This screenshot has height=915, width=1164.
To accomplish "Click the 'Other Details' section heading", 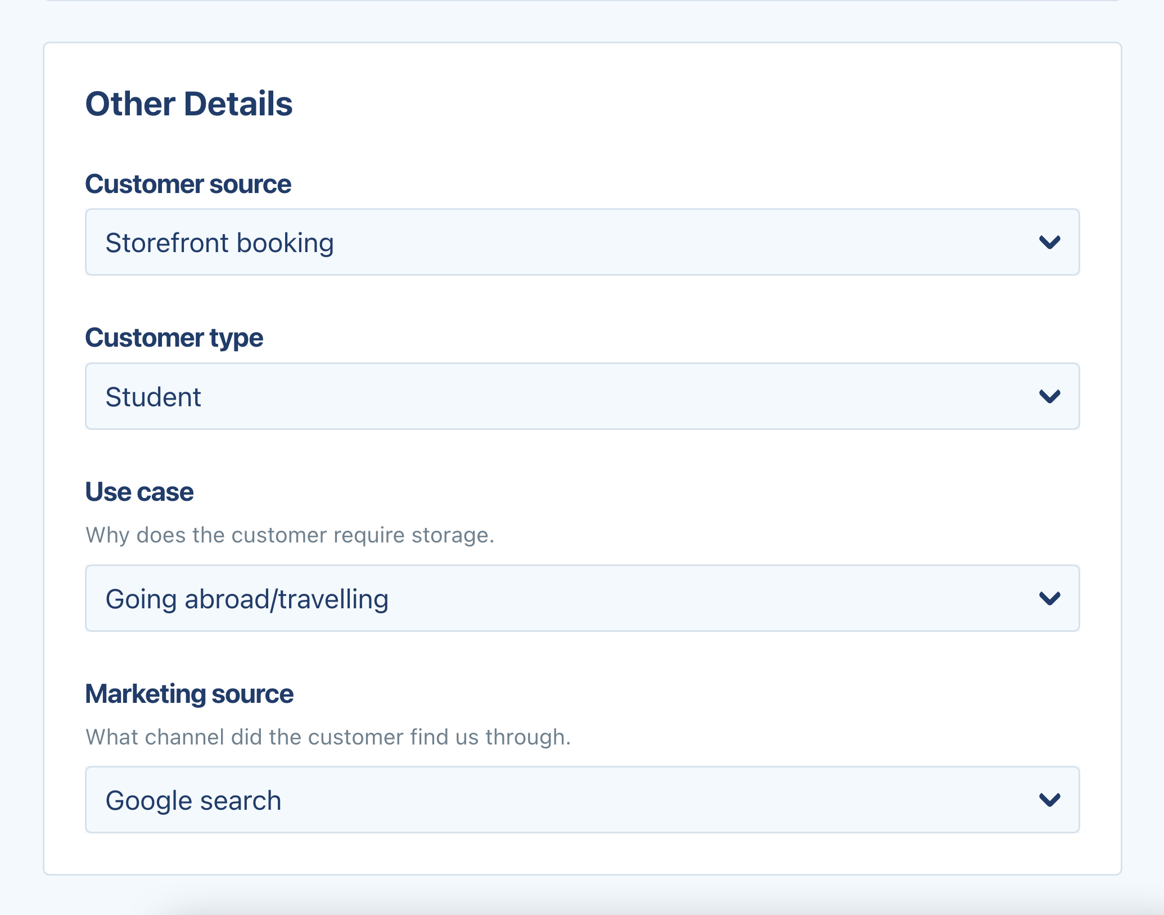I will (x=188, y=104).
